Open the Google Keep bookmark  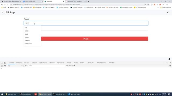[x=37, y=7]
